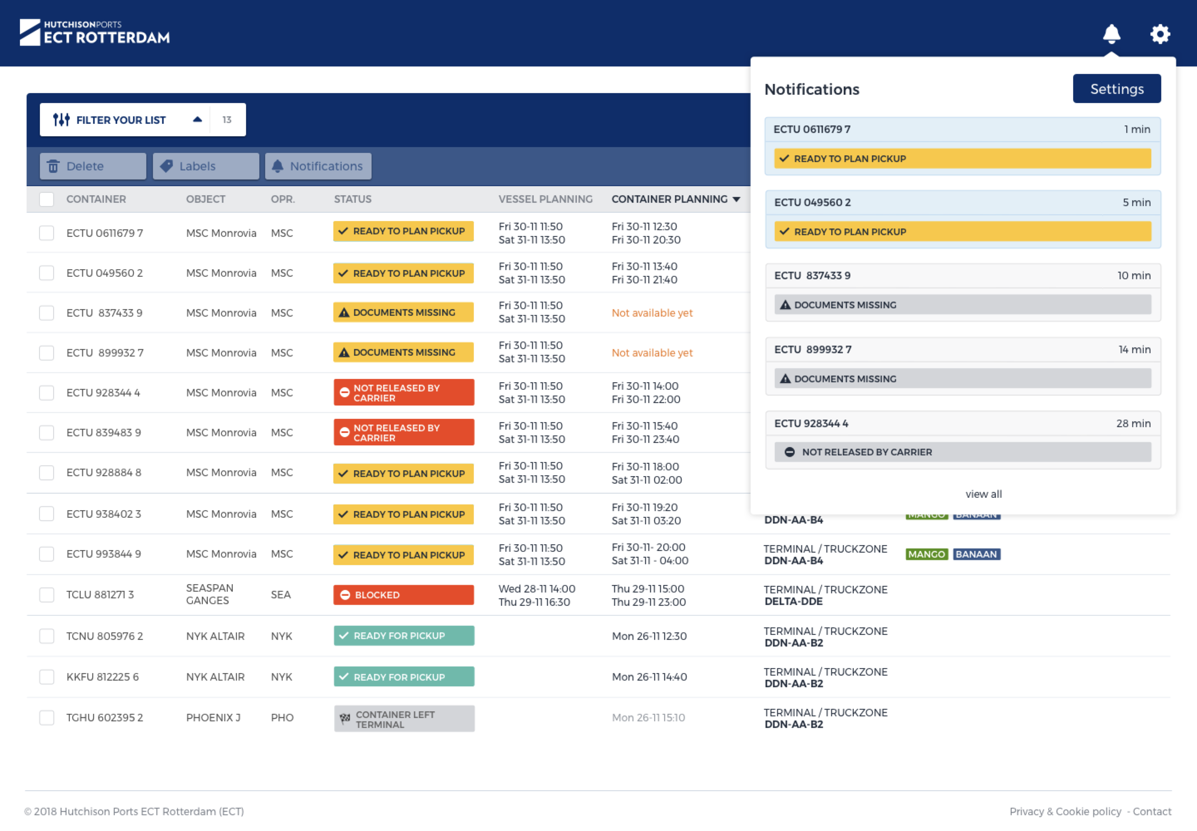Image resolution: width=1197 pixels, height=831 pixels.
Task: Collapse the Filter Your List dropdown
Action: (197, 120)
